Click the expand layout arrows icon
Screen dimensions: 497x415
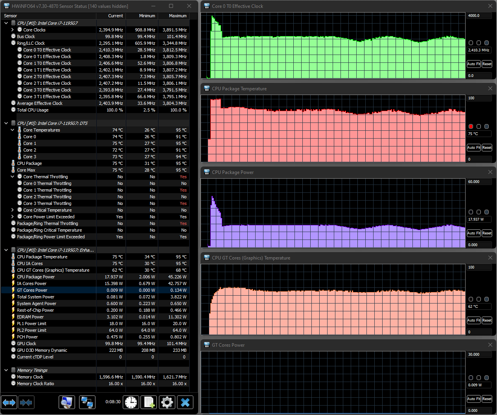click(x=9, y=402)
